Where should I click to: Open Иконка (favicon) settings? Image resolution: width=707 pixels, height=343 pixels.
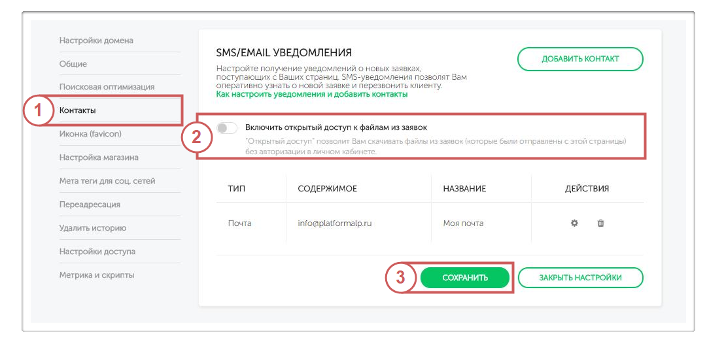90,134
